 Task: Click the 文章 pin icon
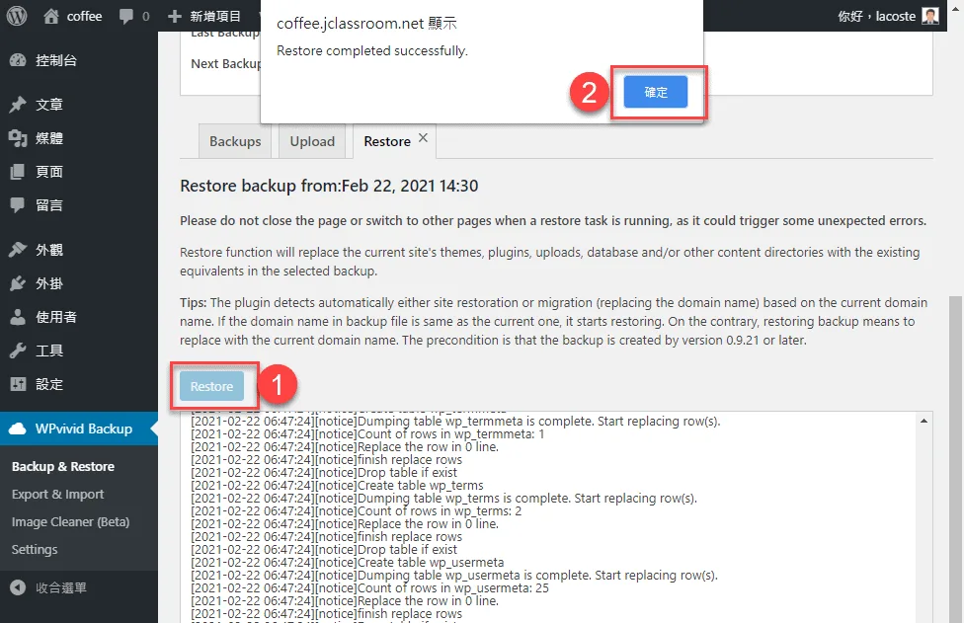click(x=18, y=105)
